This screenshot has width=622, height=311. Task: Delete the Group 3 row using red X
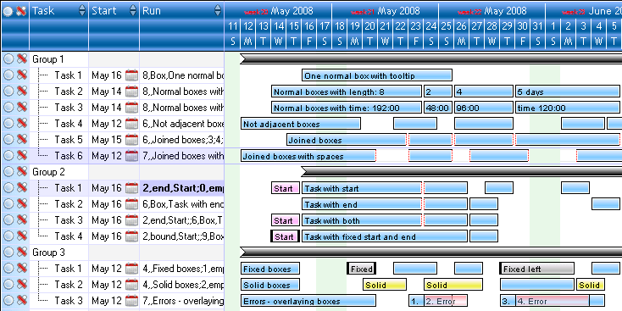[22, 253]
